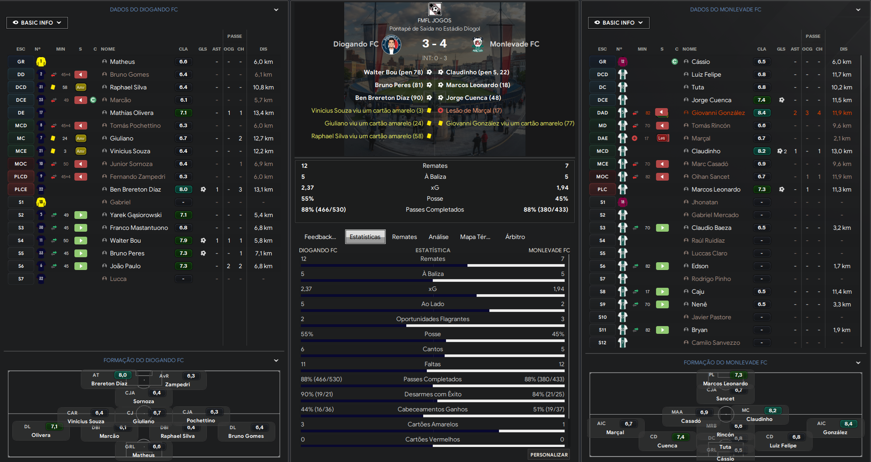
Task: Click the yellow goalkeeper shirt icon beside Matheus
Action: tap(41, 62)
